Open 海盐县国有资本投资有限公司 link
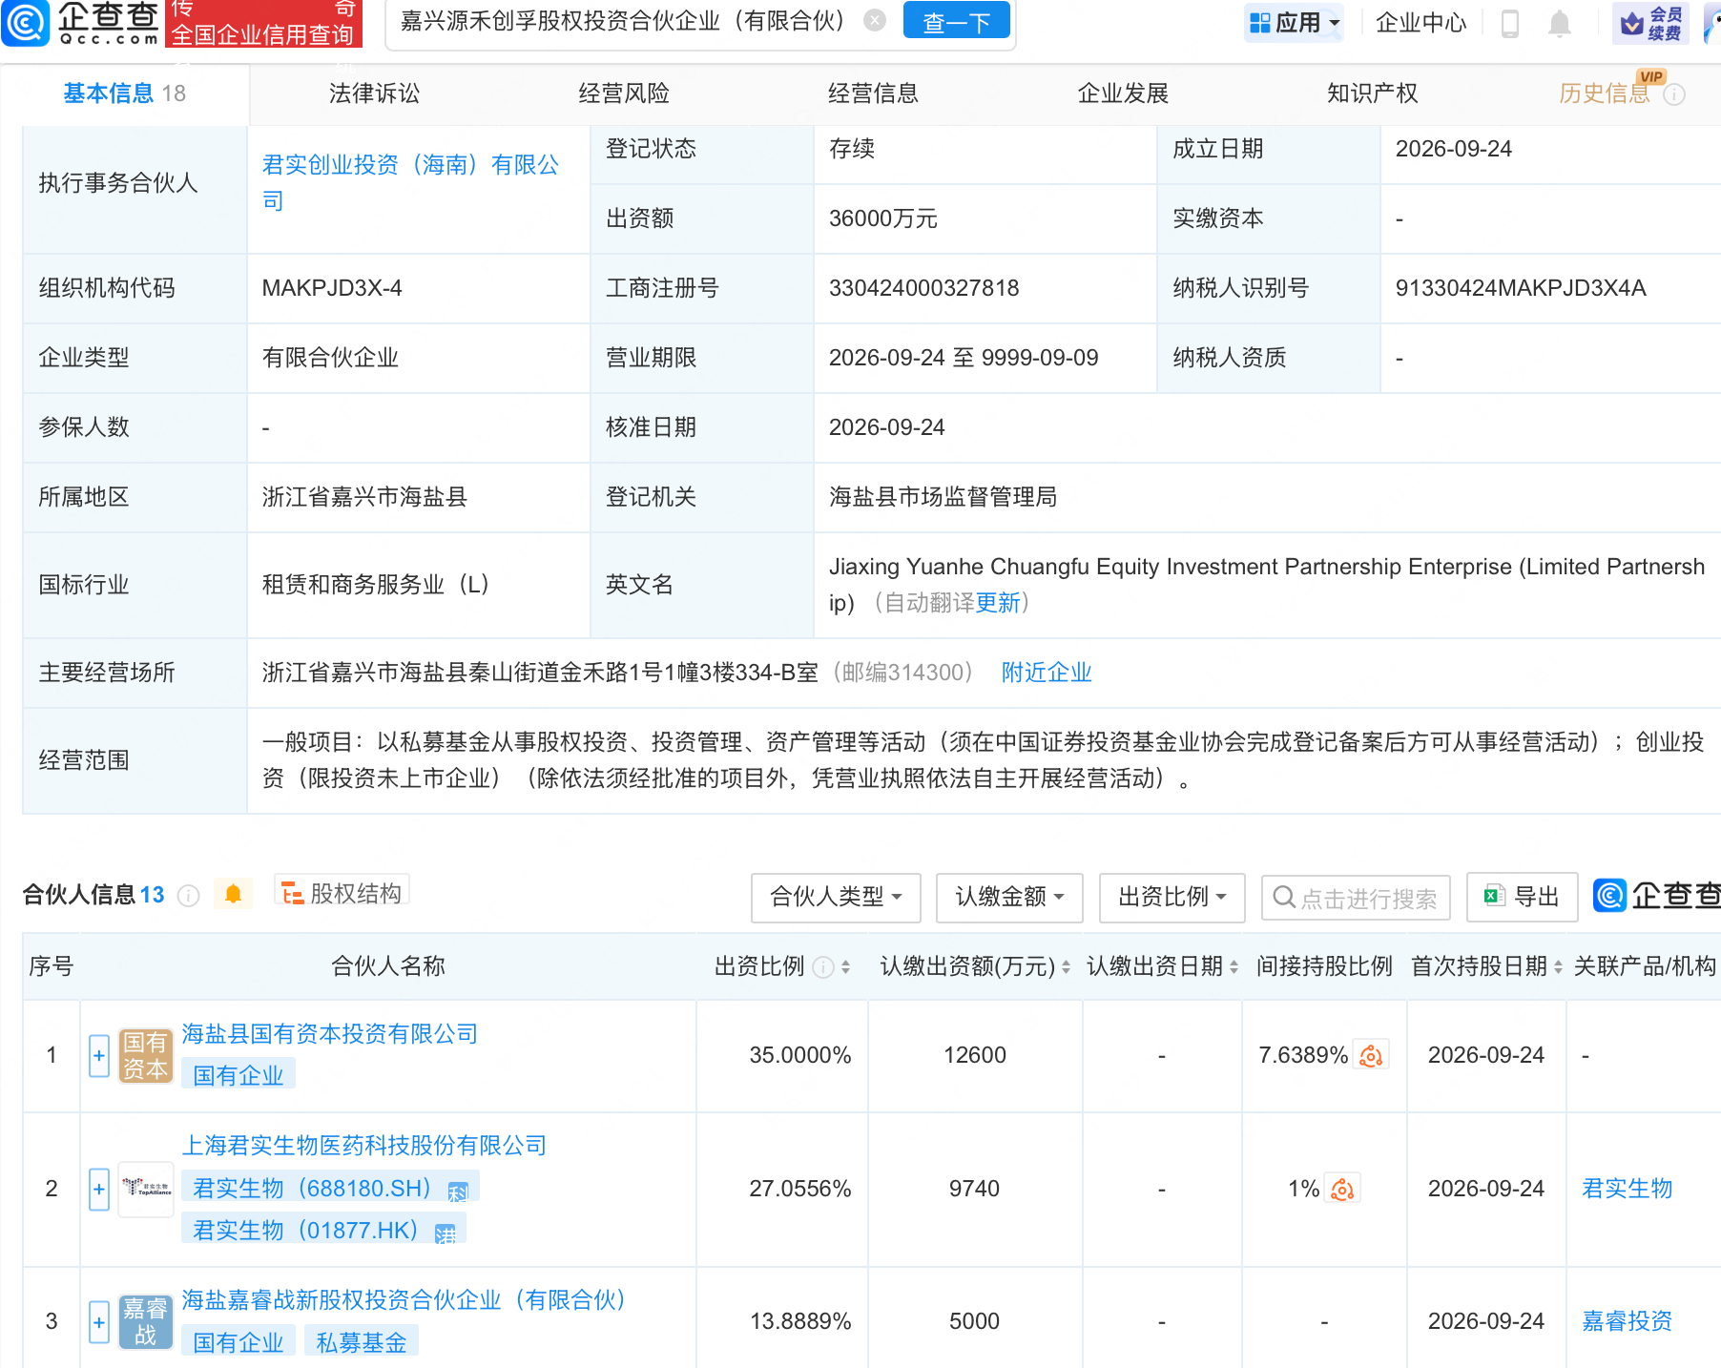Screen dimensions: 1721x1368 click(329, 1034)
